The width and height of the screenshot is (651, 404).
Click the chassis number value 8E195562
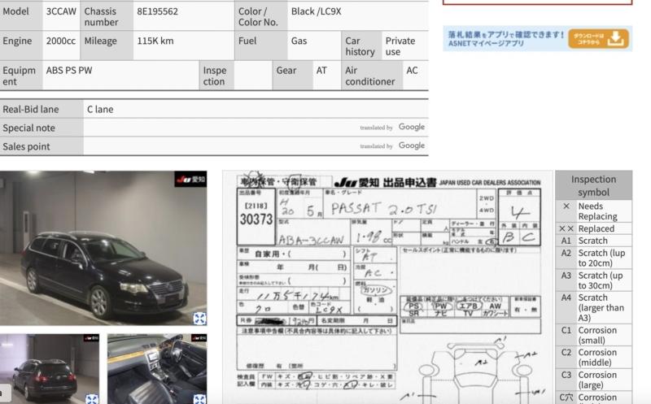(158, 12)
